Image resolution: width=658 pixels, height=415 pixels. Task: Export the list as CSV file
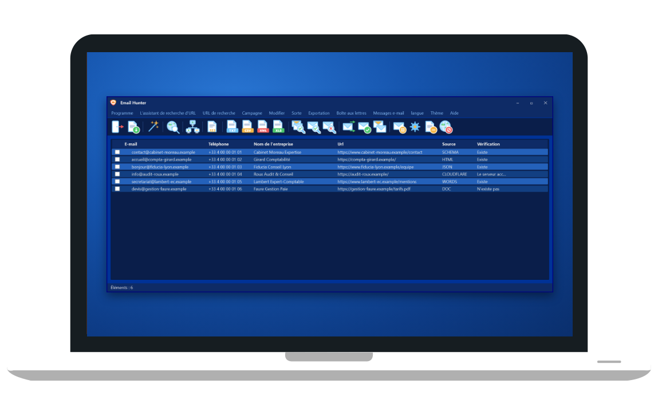coord(247,127)
